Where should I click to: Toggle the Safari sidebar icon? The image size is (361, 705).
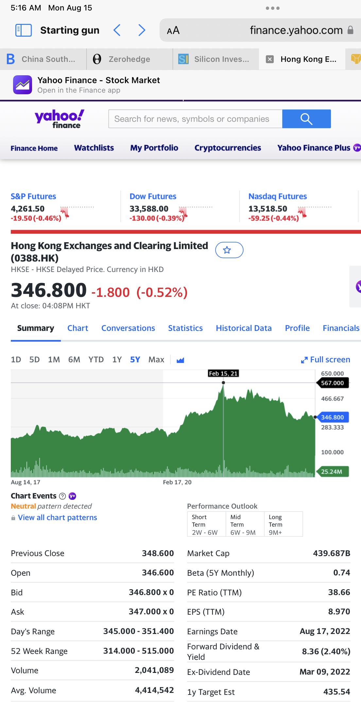(24, 30)
